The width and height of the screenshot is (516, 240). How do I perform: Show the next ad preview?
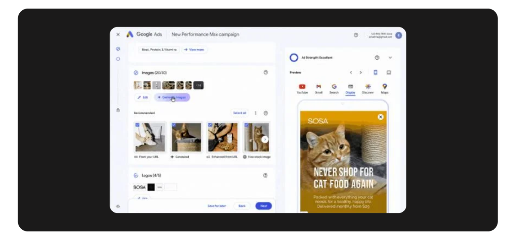point(361,73)
